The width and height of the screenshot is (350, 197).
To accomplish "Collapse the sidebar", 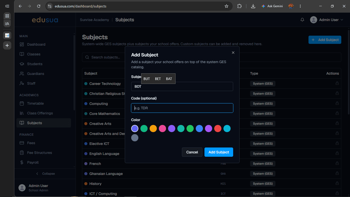I will pyautogui.click(x=45, y=174).
